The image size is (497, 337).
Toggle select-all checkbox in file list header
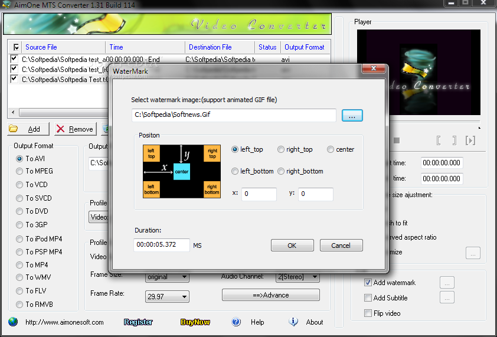coord(16,47)
